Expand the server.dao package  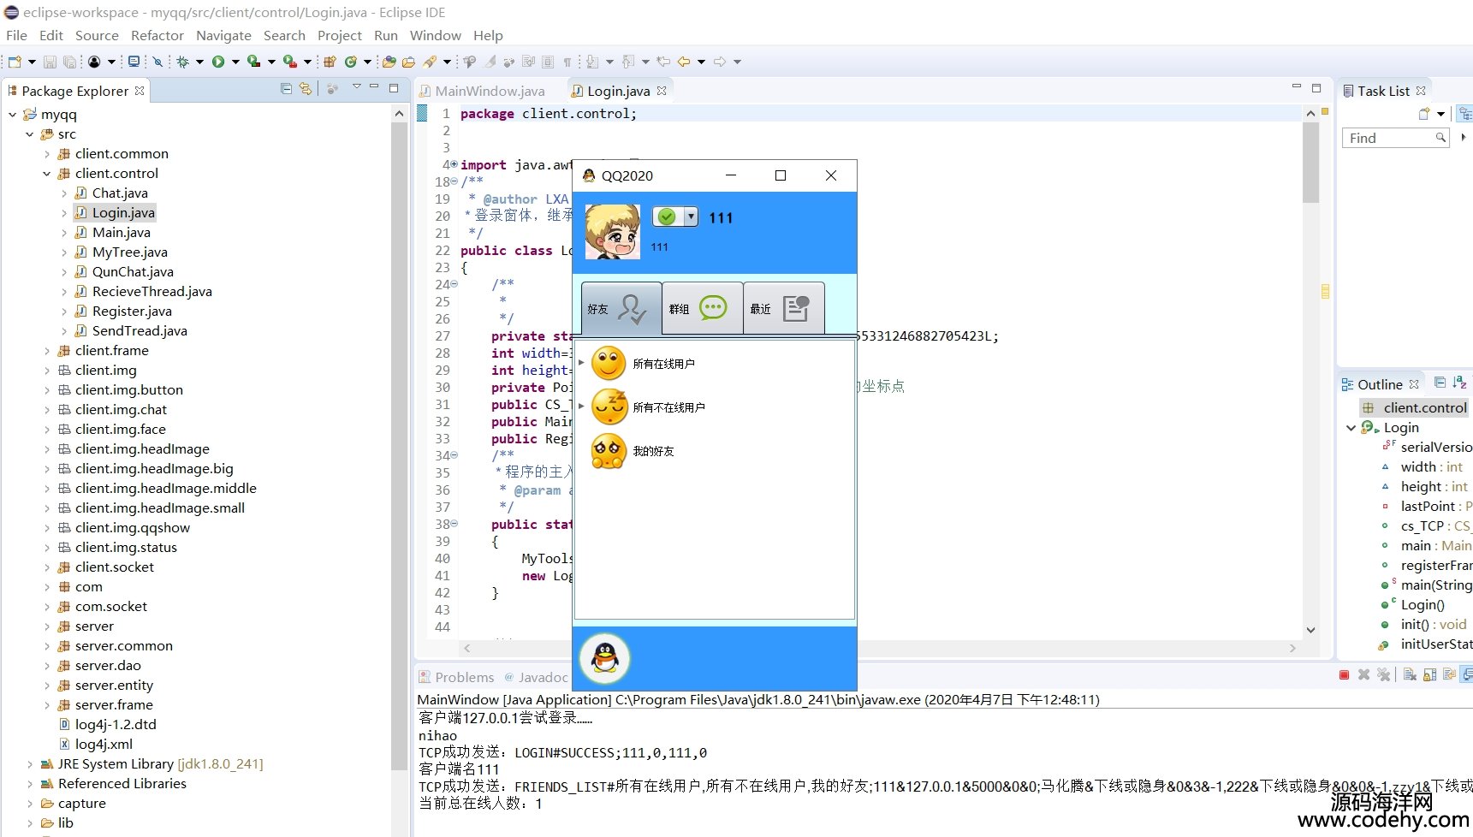[47, 666]
